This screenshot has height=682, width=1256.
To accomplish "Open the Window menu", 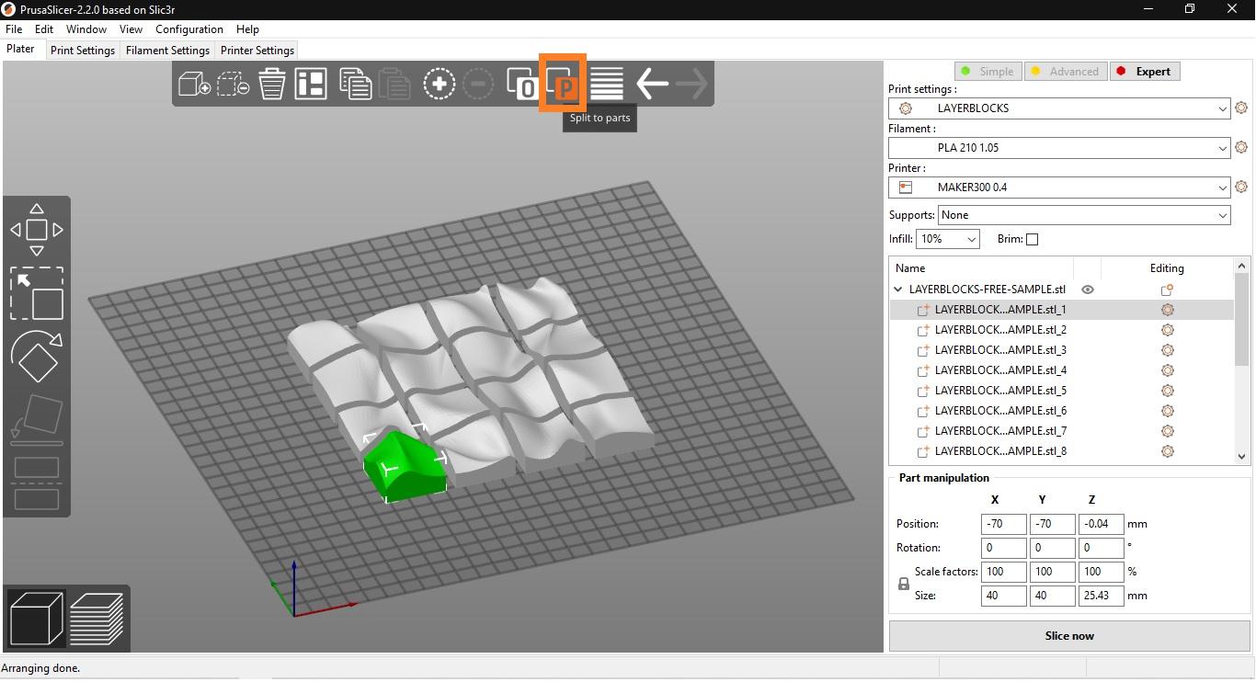I will pyautogui.click(x=86, y=29).
